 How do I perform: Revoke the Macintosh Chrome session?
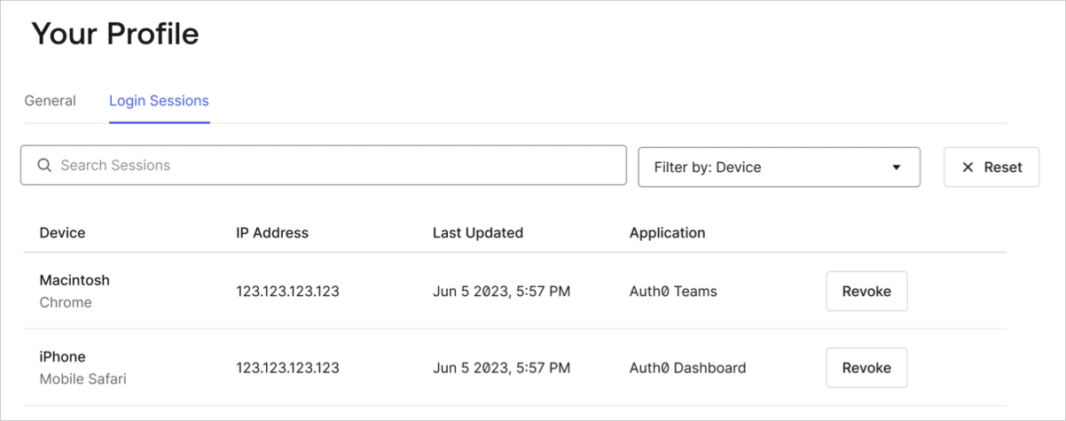click(866, 291)
